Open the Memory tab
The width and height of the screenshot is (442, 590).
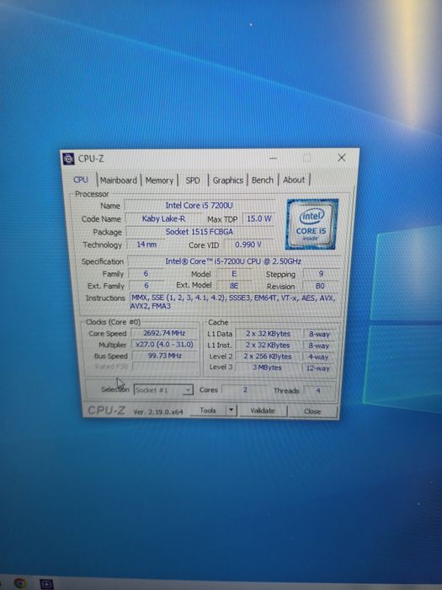pyautogui.click(x=159, y=180)
